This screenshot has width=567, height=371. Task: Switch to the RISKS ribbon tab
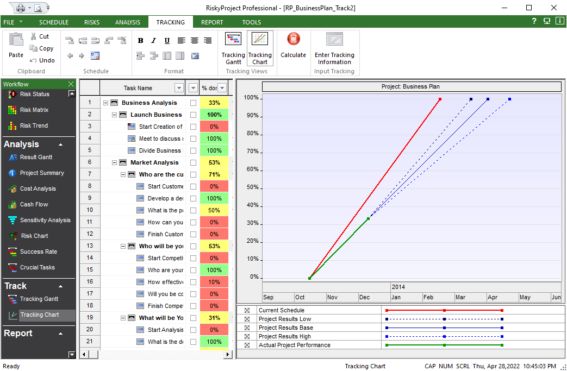pyautogui.click(x=92, y=22)
